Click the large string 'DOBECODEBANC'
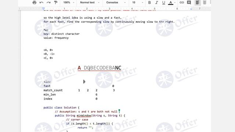 [102, 68]
